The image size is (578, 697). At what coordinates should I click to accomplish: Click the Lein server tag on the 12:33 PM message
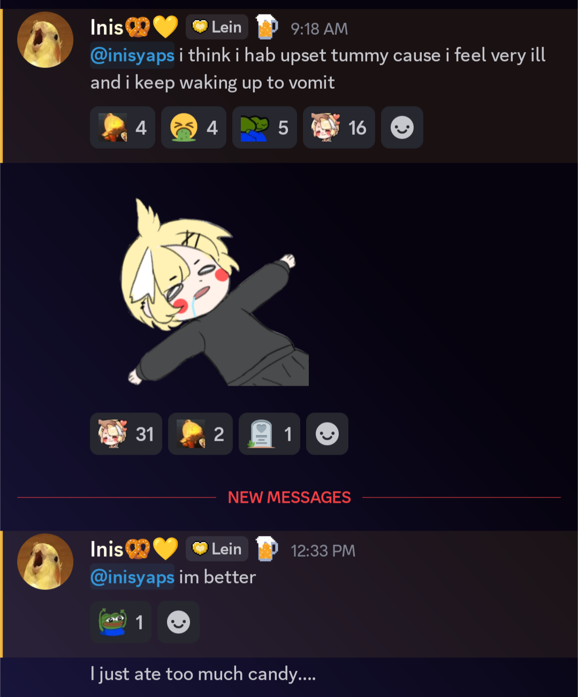point(217,549)
